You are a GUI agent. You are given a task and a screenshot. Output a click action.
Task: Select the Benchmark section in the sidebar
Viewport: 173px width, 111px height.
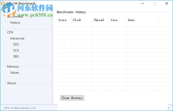point(15,17)
